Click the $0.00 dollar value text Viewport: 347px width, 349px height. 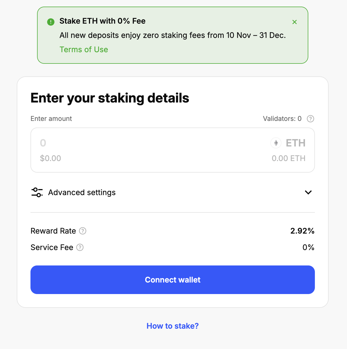[x=51, y=158]
